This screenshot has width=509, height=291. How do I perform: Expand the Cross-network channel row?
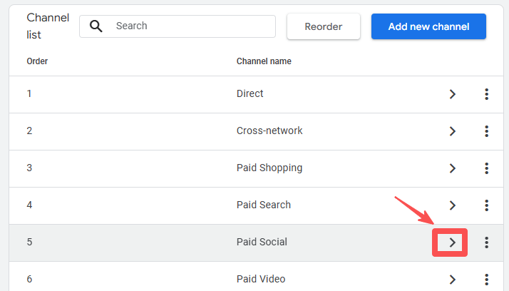(x=452, y=131)
